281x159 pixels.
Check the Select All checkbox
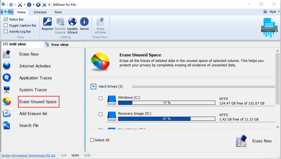pyautogui.click(x=92, y=140)
